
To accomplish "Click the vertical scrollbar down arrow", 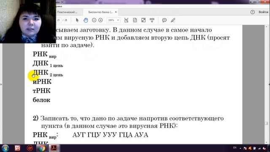I will pos(266,142).
